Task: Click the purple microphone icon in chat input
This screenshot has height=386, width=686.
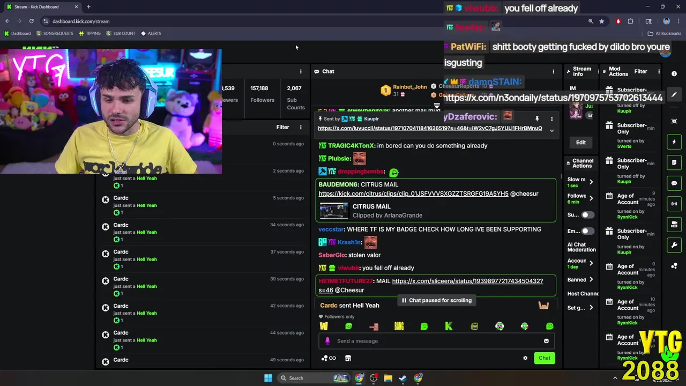Action: (x=327, y=341)
